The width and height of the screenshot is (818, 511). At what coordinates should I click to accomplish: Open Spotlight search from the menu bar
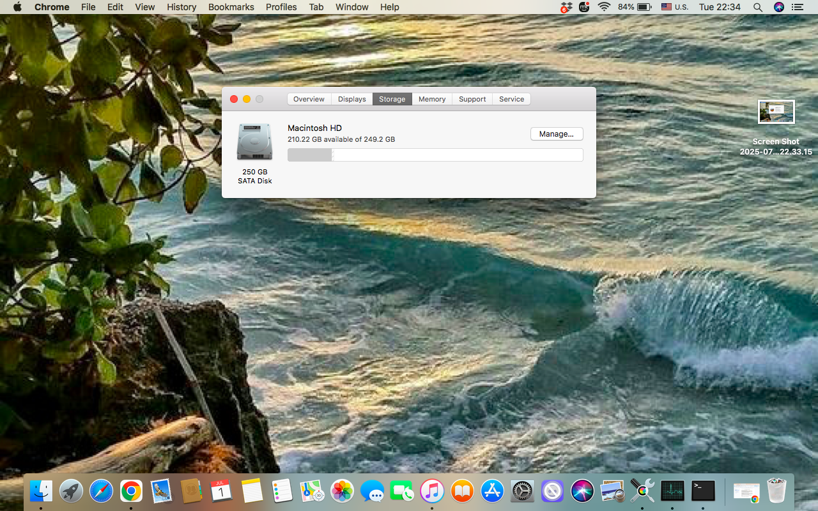[x=758, y=7]
